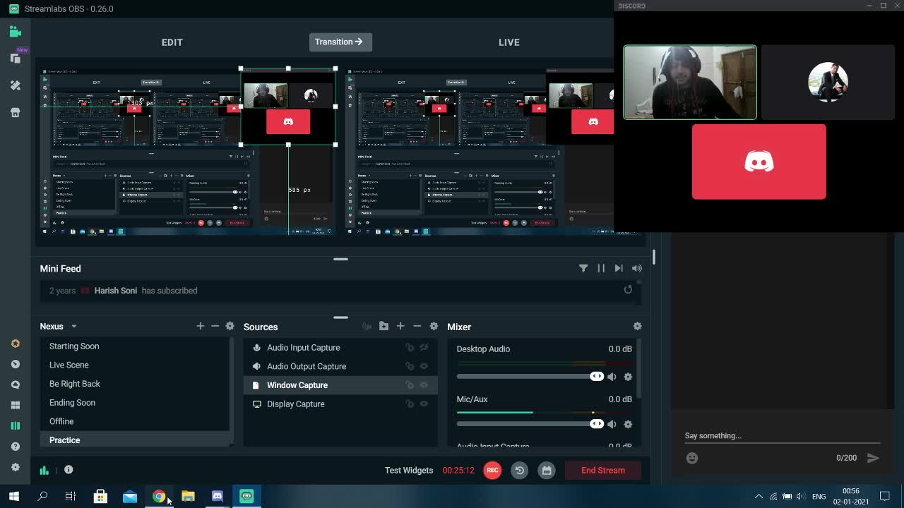
Task: Open the App Store icon in the sidebar
Action: pos(16,112)
